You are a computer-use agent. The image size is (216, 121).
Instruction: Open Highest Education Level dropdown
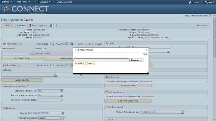[x=182, y=112]
